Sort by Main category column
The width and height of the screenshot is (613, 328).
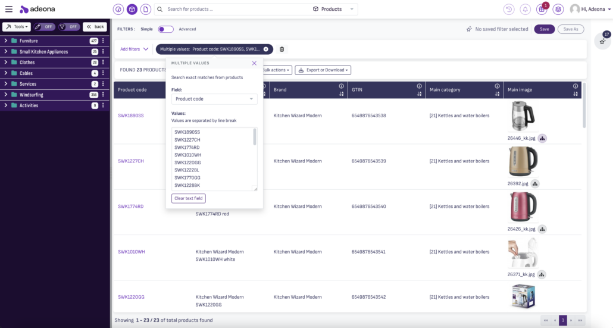click(x=497, y=94)
